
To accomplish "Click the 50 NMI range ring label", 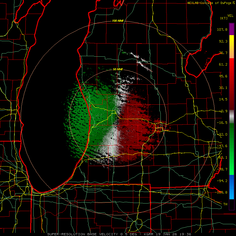I will [118, 69].
